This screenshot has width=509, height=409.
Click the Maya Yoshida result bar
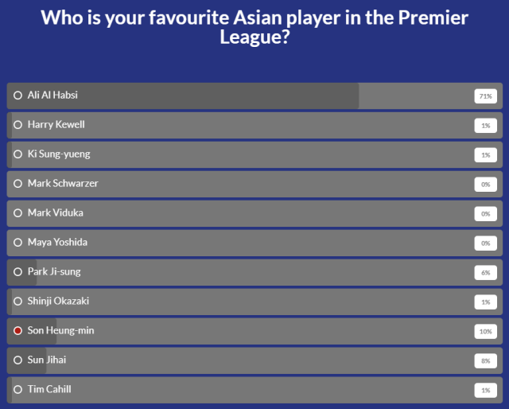tap(254, 243)
